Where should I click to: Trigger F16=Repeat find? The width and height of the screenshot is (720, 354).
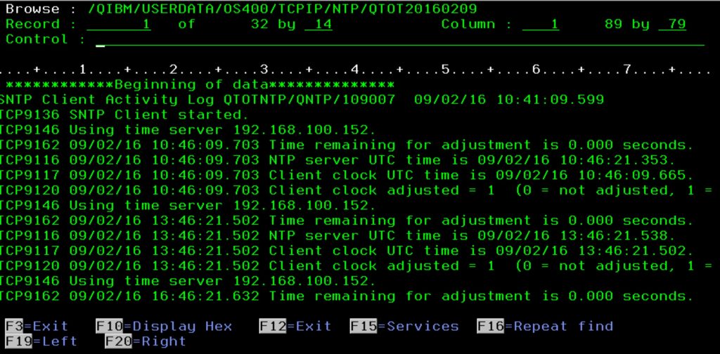545,326
